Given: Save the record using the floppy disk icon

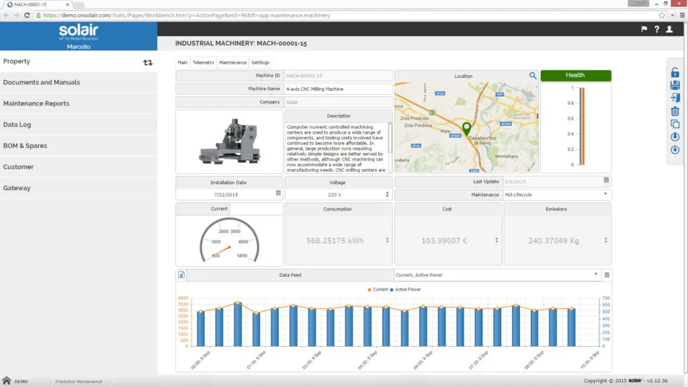Looking at the screenshot, I should click(x=675, y=85).
